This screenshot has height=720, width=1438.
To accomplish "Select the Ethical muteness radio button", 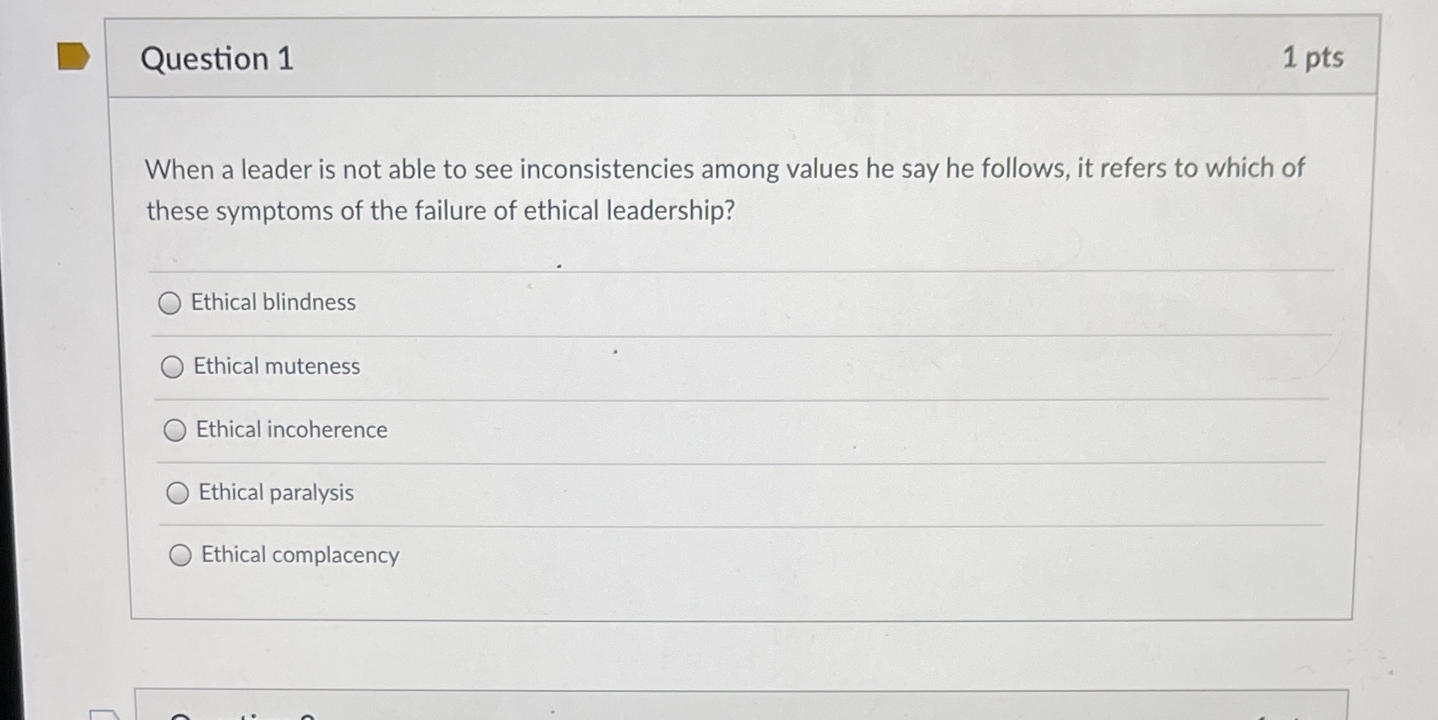I will coord(174,366).
